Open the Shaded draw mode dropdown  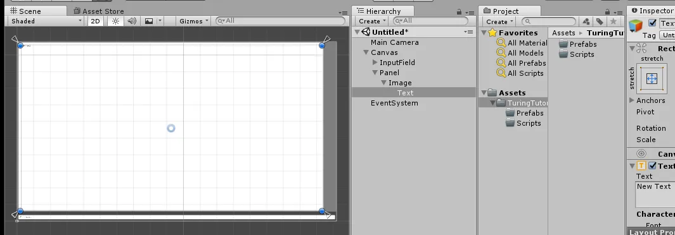(x=46, y=21)
